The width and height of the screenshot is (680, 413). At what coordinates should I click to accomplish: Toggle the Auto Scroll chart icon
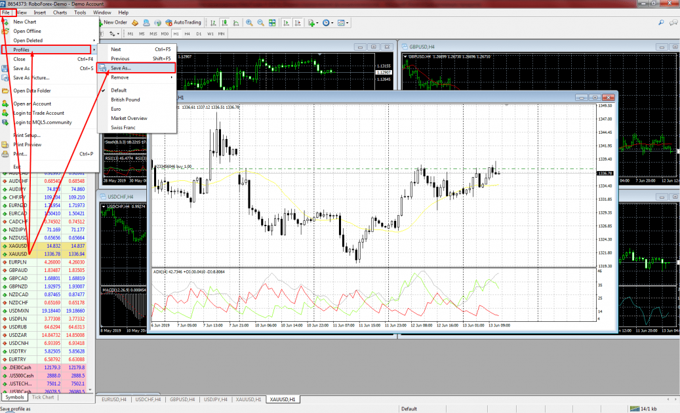[286, 22]
